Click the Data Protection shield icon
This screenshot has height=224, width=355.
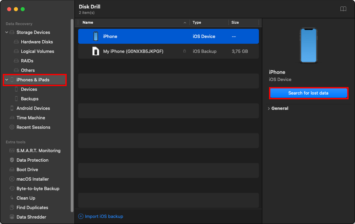point(12,160)
